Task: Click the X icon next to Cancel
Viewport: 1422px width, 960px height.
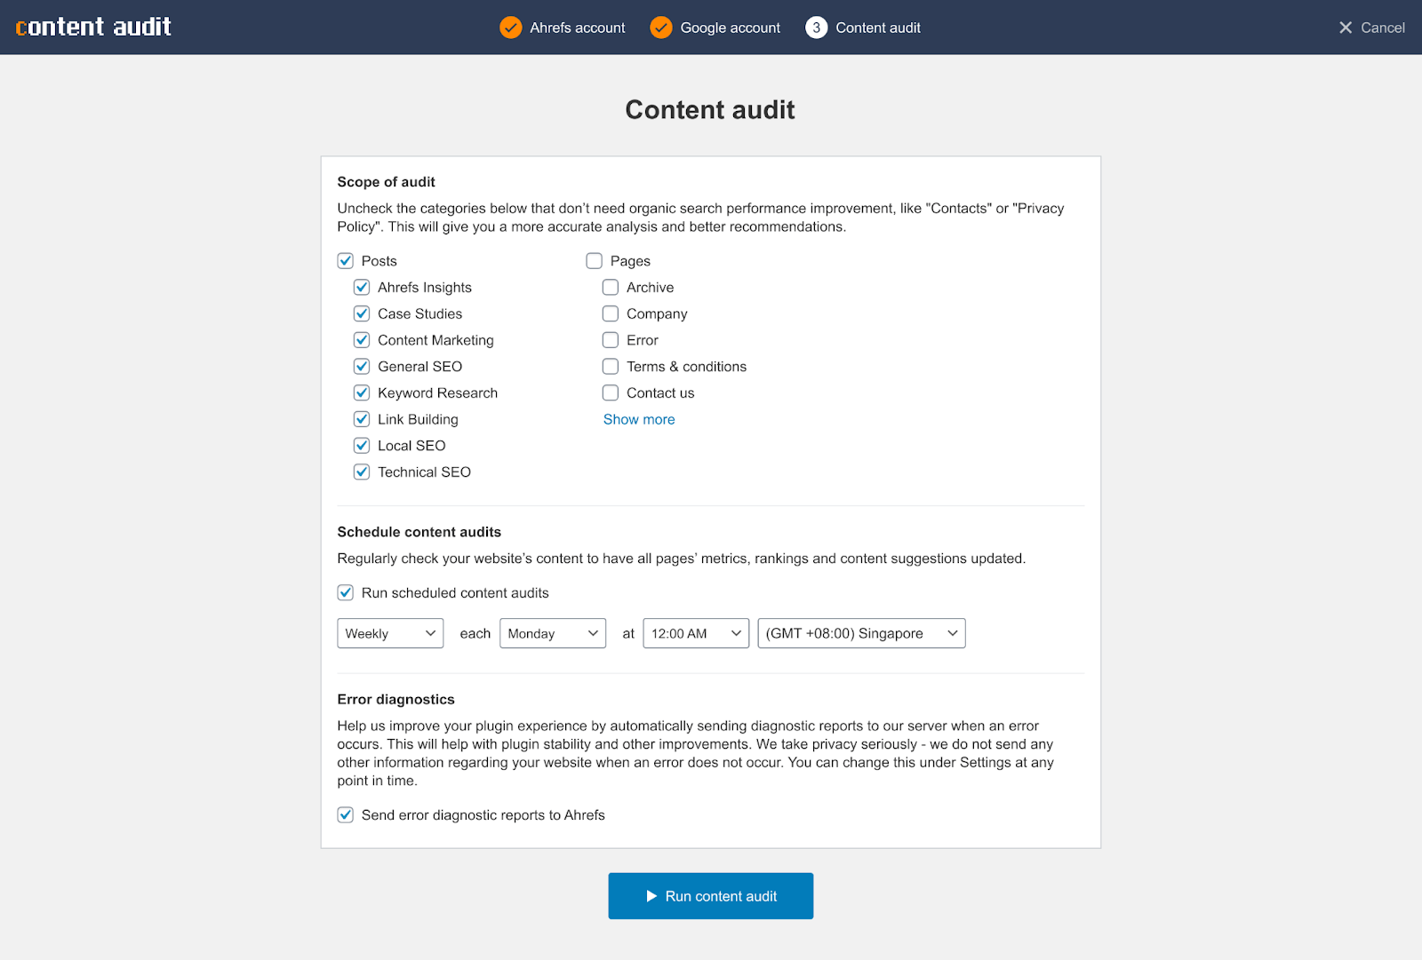Action: coord(1345,28)
